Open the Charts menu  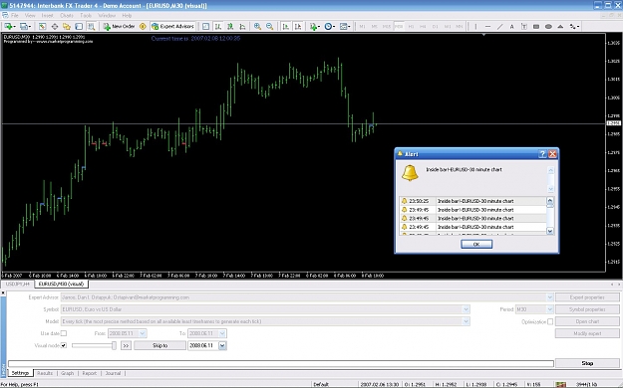pos(67,16)
